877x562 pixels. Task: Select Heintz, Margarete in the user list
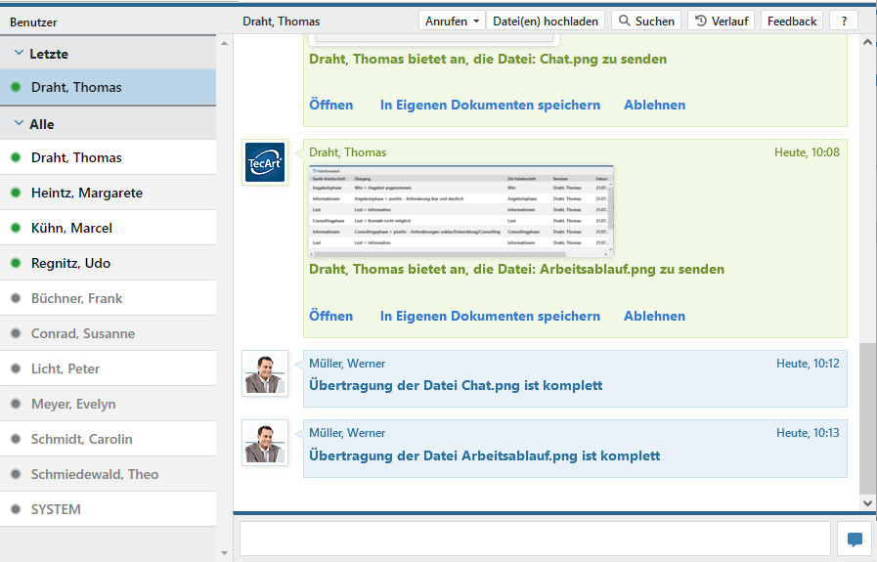click(x=87, y=193)
